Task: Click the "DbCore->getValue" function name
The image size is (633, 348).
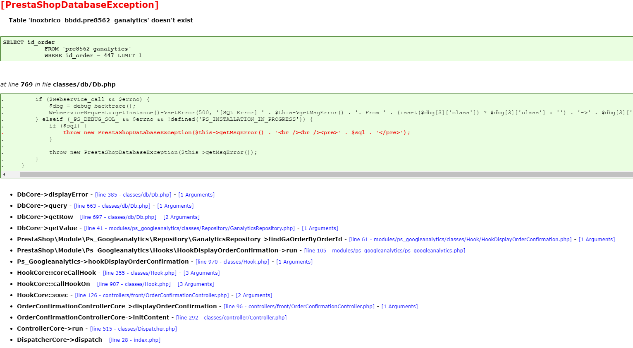Action: [x=47, y=228]
